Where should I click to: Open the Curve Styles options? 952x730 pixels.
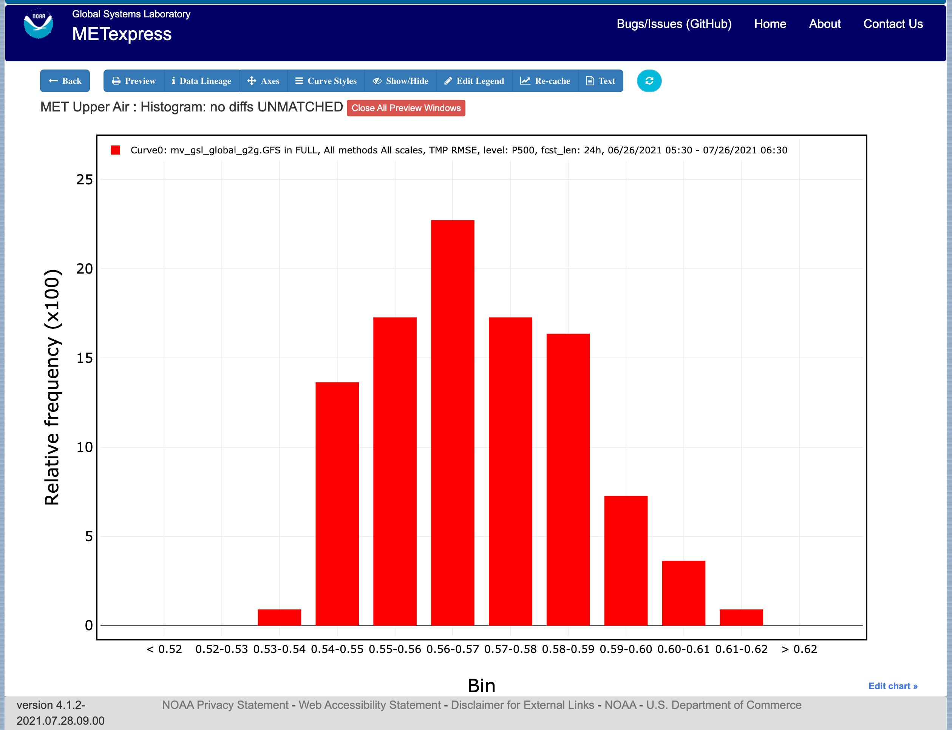(326, 81)
